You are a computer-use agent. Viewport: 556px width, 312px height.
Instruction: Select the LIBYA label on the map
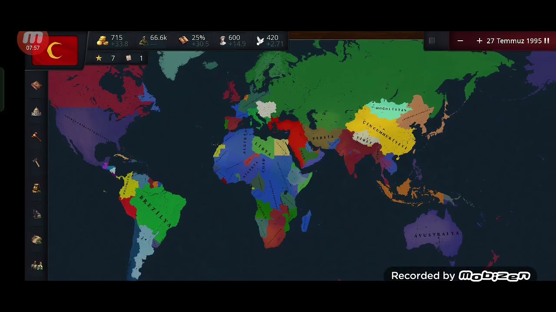(x=262, y=149)
